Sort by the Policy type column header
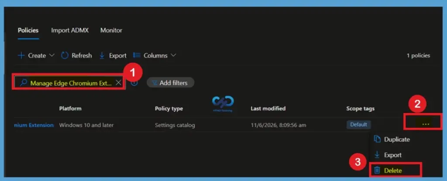The image size is (447, 181). click(169, 108)
